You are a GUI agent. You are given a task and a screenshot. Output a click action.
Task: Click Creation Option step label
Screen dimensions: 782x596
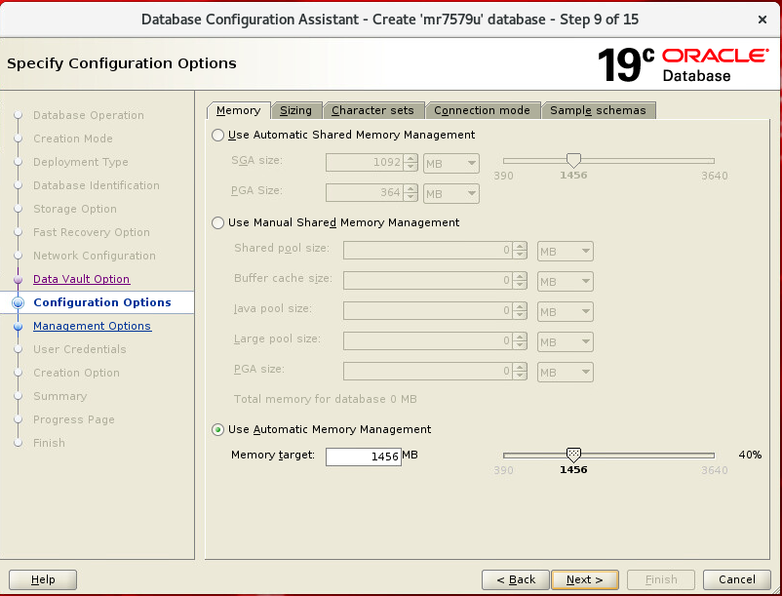pos(76,373)
